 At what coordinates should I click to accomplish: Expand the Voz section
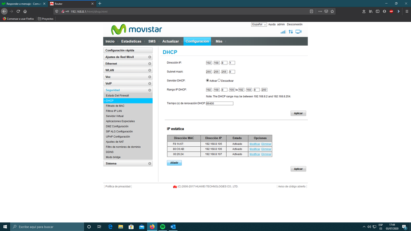pos(128,77)
